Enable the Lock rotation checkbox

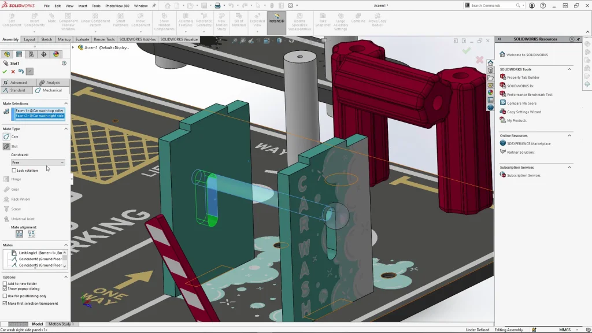pyautogui.click(x=14, y=171)
